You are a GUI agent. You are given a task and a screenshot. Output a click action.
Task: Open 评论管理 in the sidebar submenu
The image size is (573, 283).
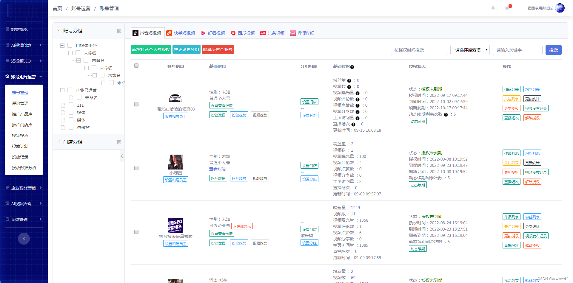[x=20, y=103]
